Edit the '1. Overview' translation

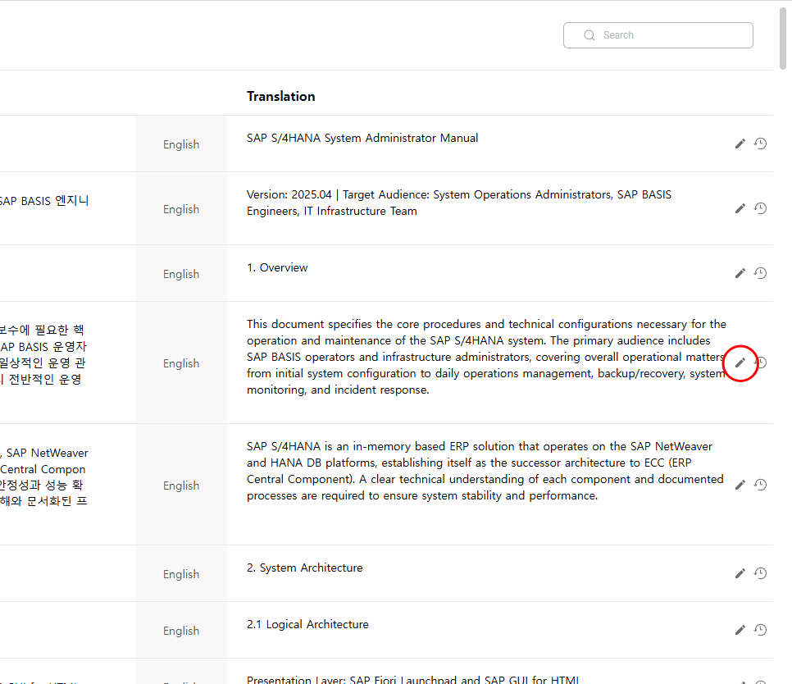pos(740,273)
